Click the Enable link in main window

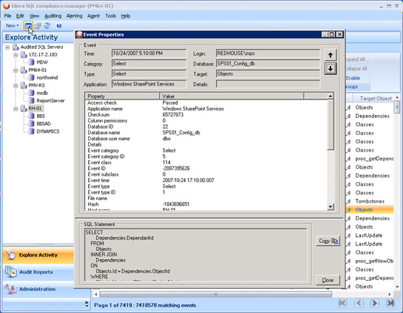point(353,78)
